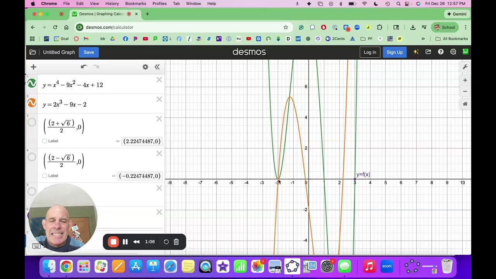The width and height of the screenshot is (496, 279).
Task: Edit the y=2x^3-9x-2 expression field
Action: pyautogui.click(x=97, y=104)
